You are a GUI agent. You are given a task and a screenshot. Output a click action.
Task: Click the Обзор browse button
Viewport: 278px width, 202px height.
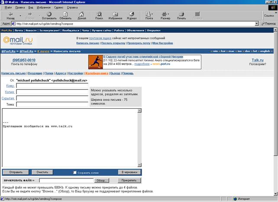pyautogui.click(x=102, y=180)
